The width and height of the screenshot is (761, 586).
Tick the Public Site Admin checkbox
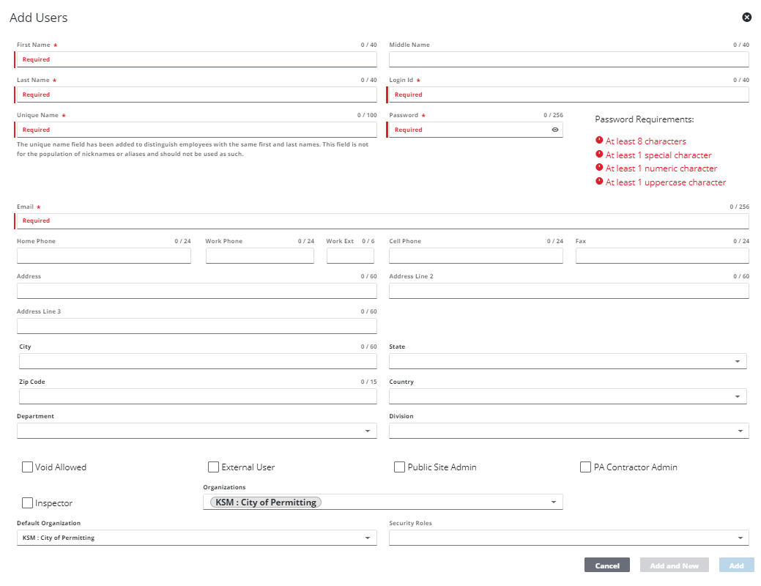pos(400,467)
